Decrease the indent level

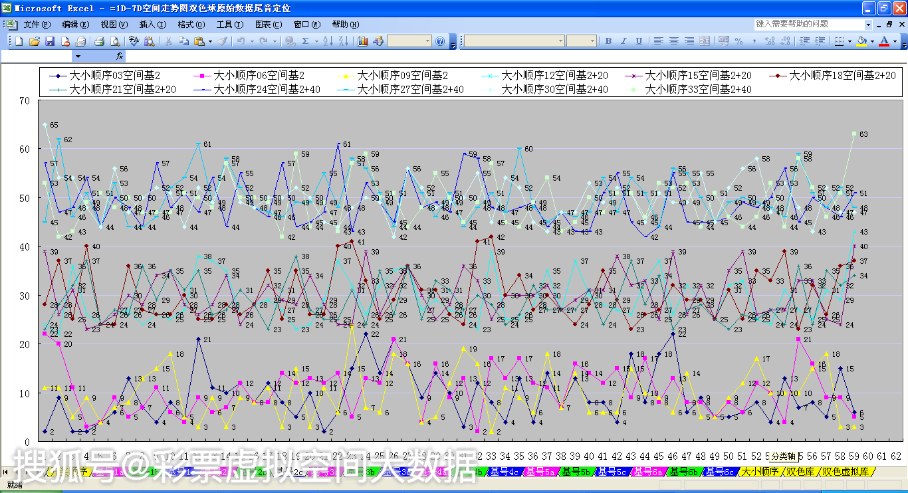click(x=804, y=41)
